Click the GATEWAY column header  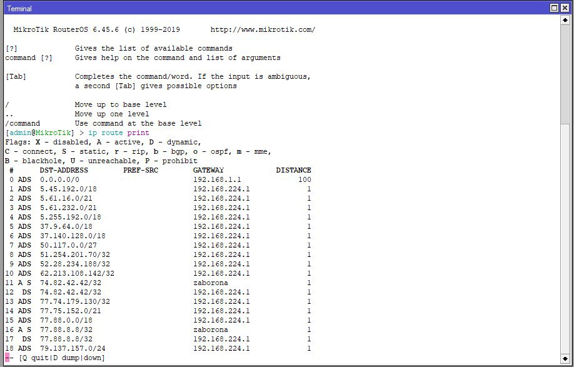point(208,170)
